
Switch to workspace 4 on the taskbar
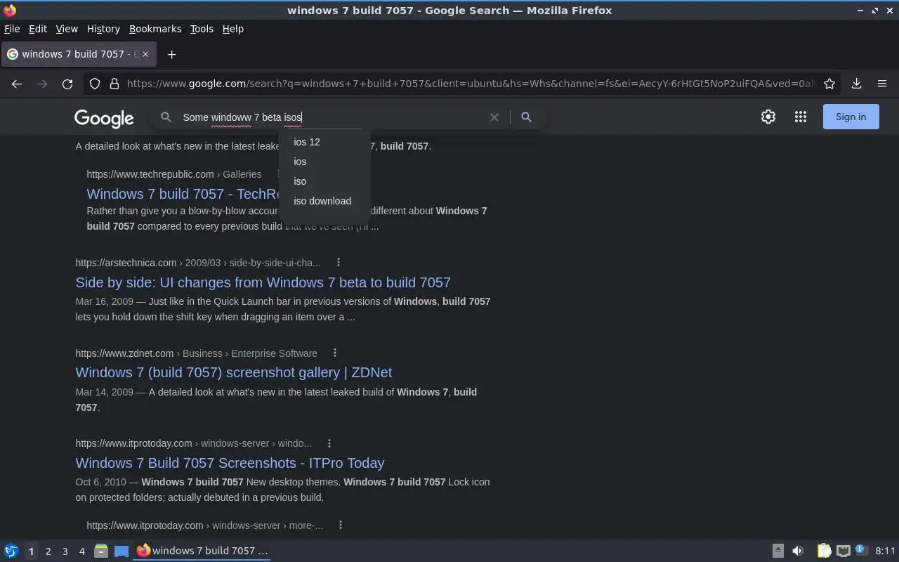pos(81,551)
